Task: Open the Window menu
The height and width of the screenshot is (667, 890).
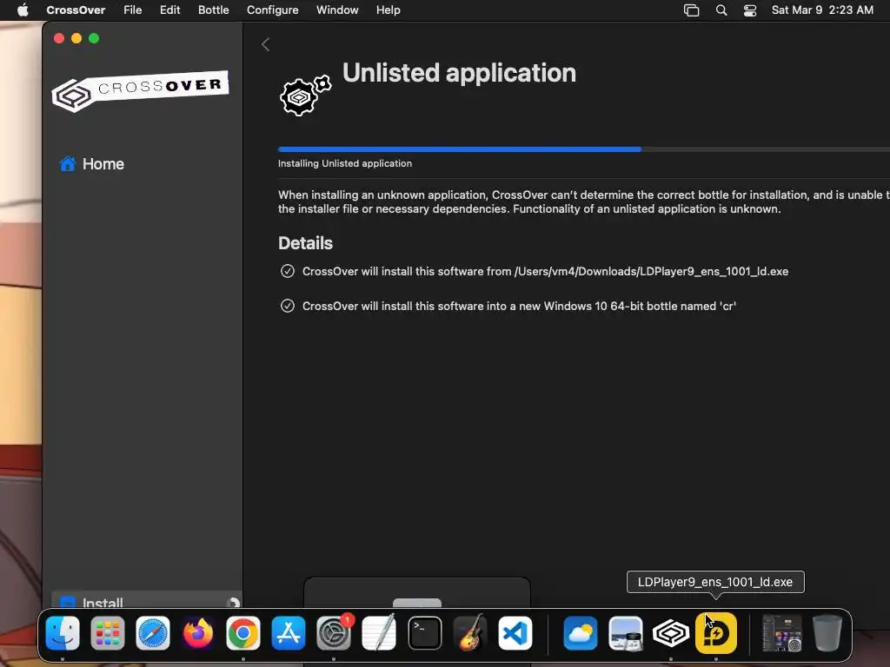Action: click(x=337, y=10)
